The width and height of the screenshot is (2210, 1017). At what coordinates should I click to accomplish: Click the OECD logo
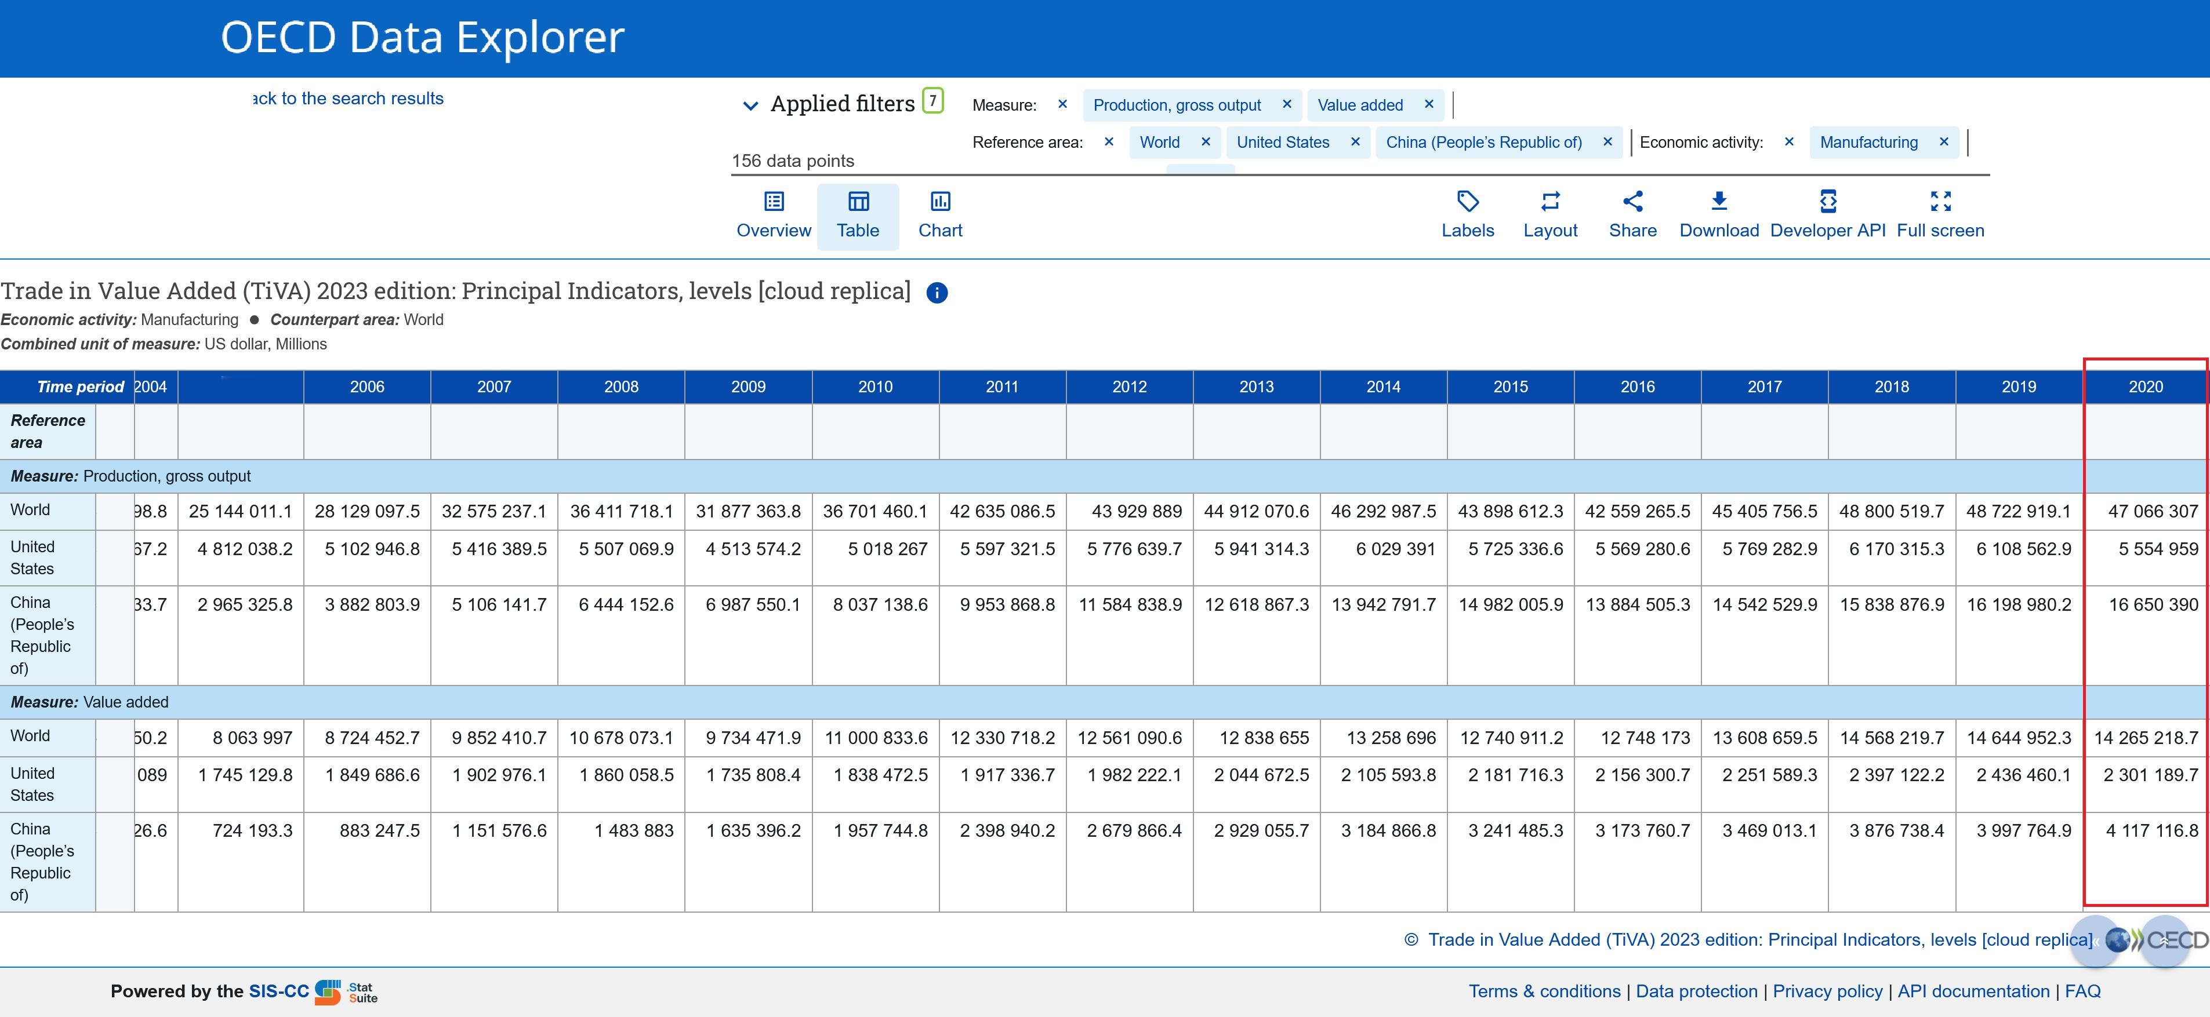[x=2157, y=941]
